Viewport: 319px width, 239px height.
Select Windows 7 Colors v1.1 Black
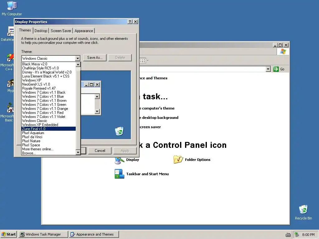pyautogui.click(x=49, y=92)
